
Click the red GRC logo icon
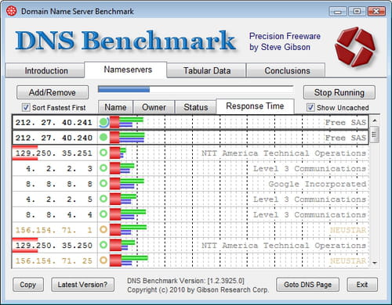click(x=355, y=46)
